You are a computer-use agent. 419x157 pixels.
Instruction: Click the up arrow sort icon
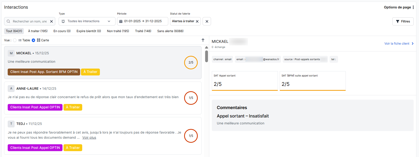coord(203,40)
